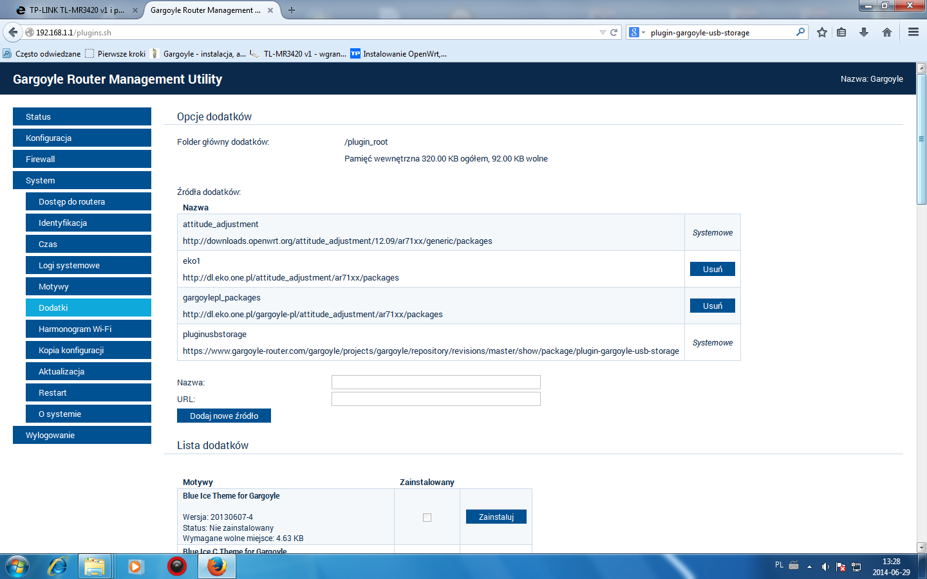Expand the Konfiguracja menu section
The height and width of the screenshot is (579, 927).
click(82, 138)
